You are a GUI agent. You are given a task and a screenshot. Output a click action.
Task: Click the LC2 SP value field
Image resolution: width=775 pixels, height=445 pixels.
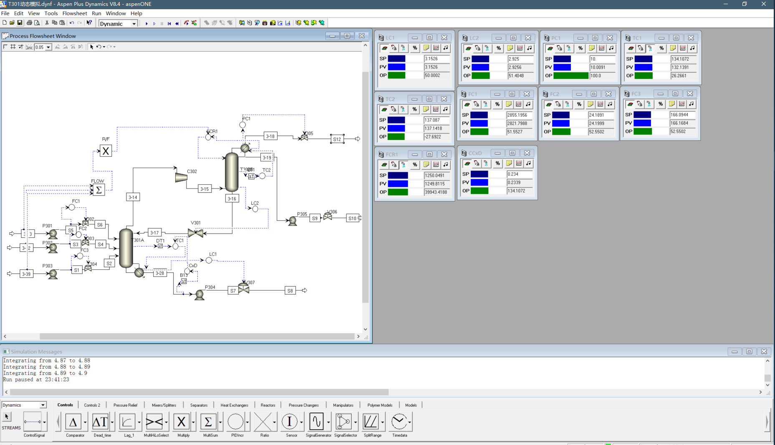point(520,59)
